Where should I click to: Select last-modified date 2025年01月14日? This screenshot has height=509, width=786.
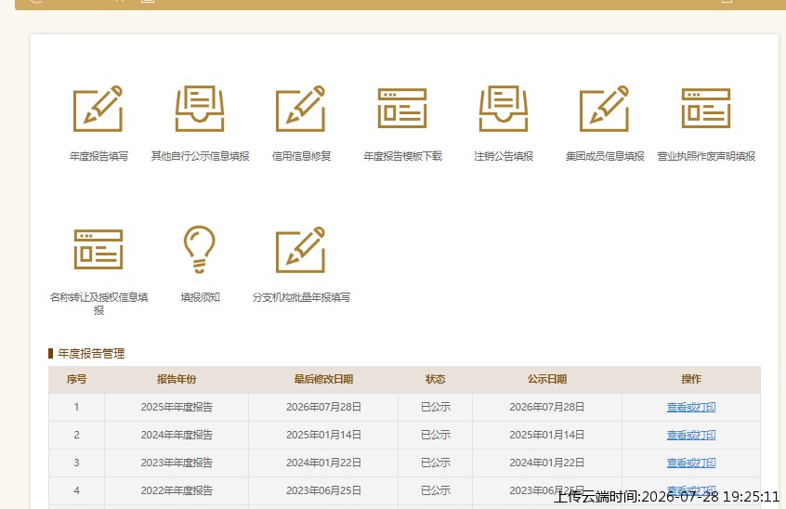tap(323, 435)
